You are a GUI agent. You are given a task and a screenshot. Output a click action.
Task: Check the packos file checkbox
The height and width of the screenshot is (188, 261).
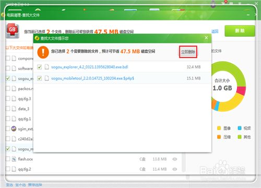click(x=8, y=88)
